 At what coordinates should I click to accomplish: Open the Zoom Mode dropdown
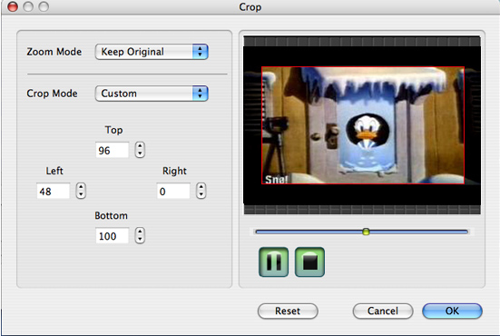coord(152,52)
